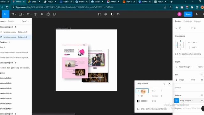This screenshot has height=115, width=204.
Task: Click the Use as mask icon
Action: coord(112,14)
